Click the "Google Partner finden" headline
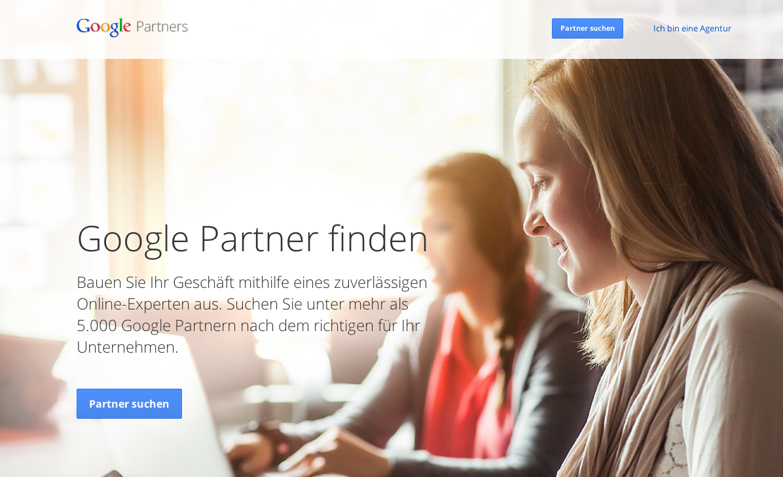 click(x=252, y=239)
